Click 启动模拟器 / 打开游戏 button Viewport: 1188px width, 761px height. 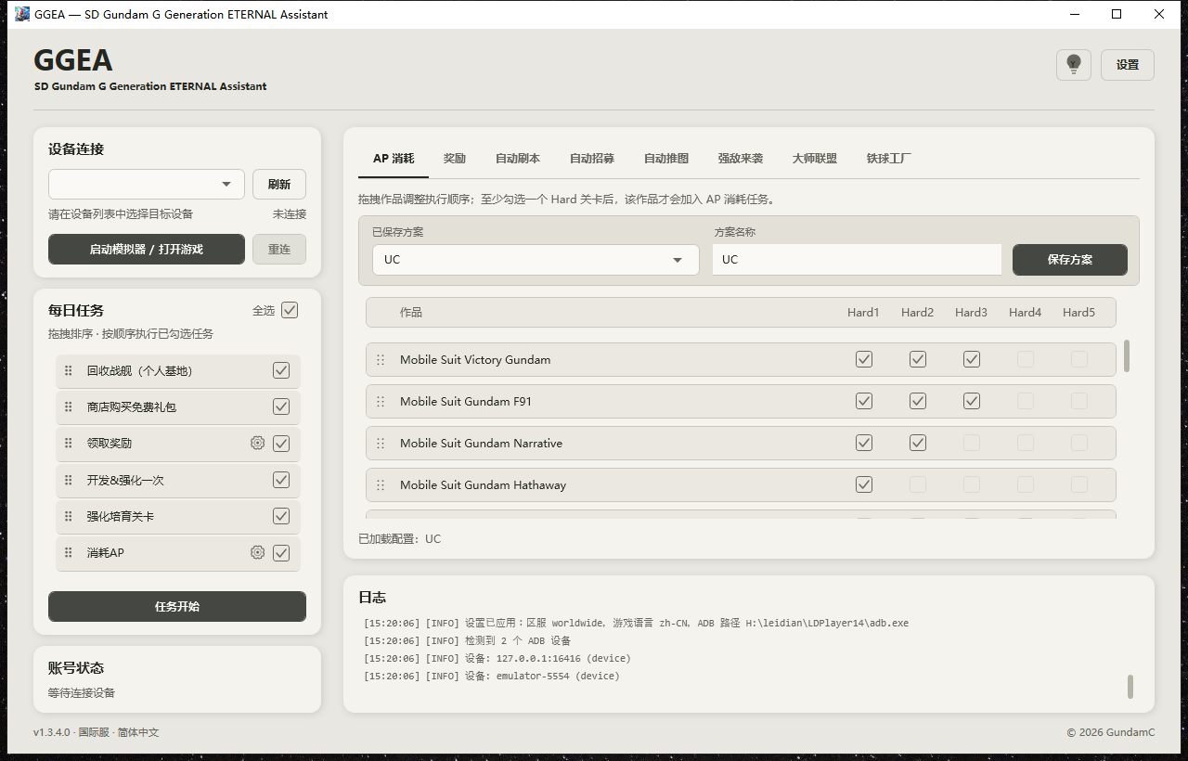point(147,249)
